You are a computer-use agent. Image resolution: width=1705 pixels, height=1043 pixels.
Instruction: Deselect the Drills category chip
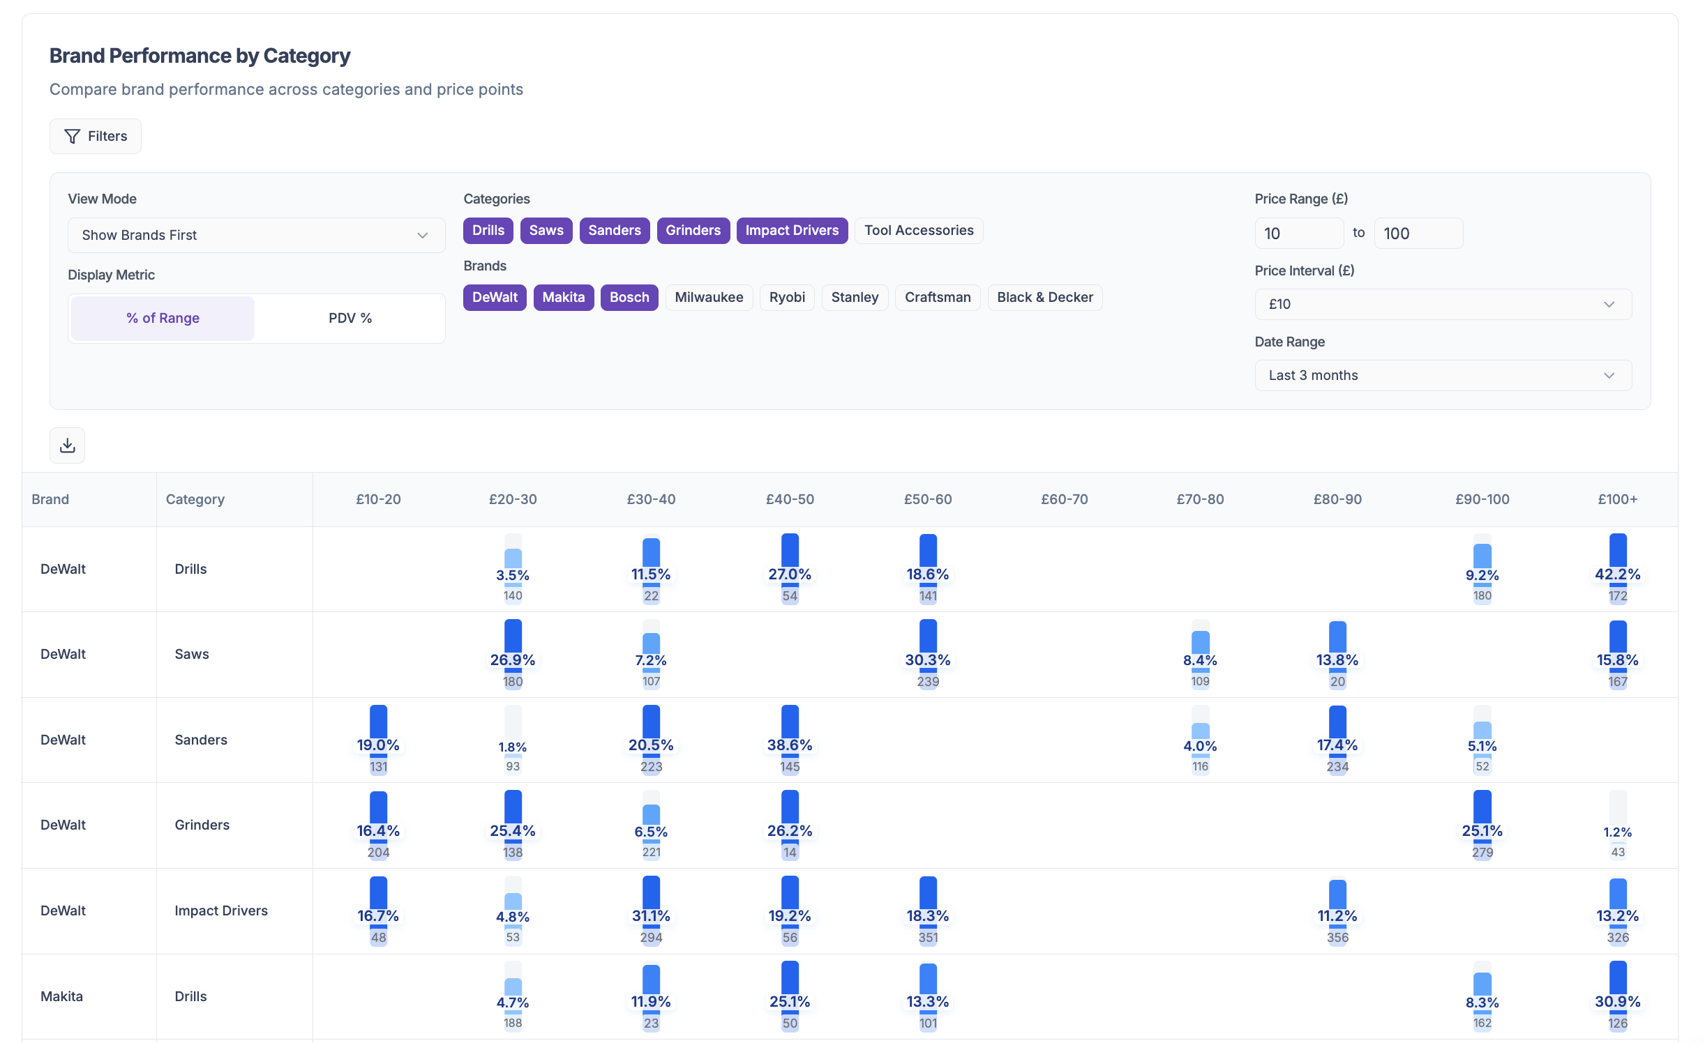pyautogui.click(x=488, y=230)
